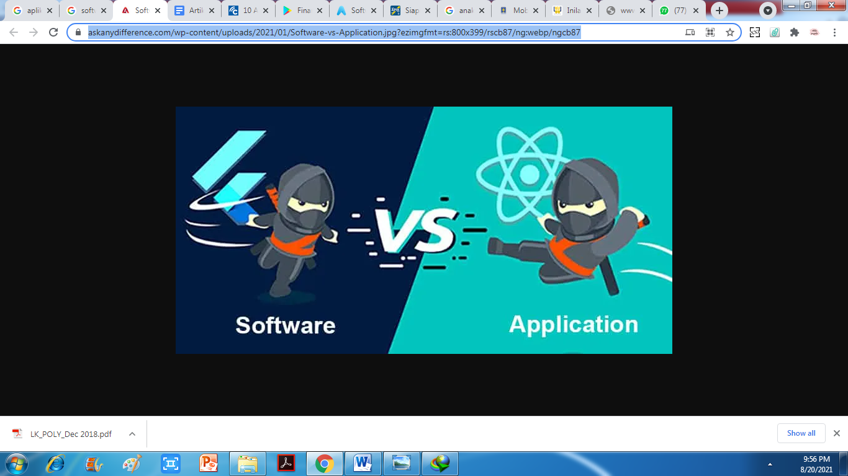The image size is (848, 476).
Task: Open the picture viewer on the taskbar
Action: 402,464
